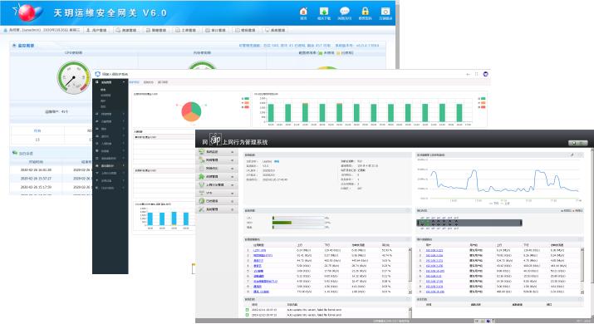Select active blue tab in intrusion prevention window
594x324 pixels.
[134, 82]
